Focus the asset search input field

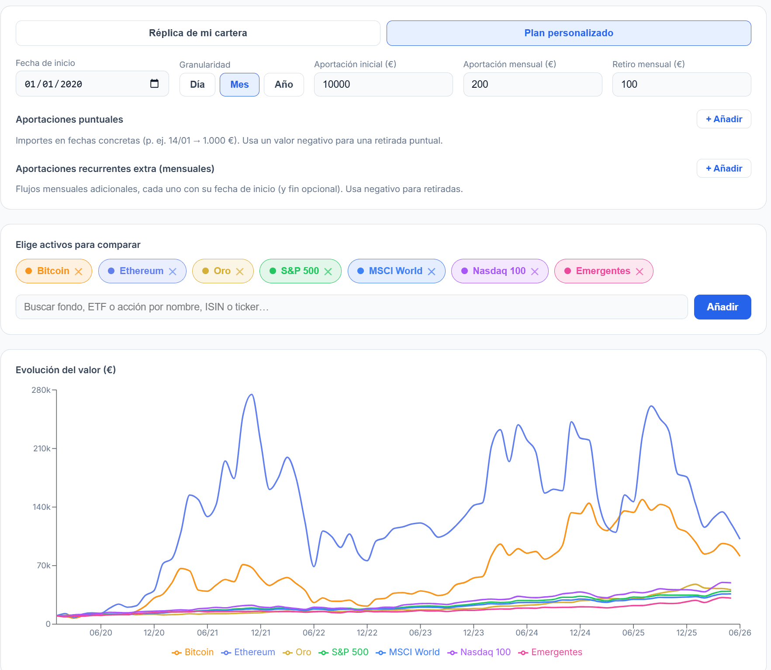352,307
